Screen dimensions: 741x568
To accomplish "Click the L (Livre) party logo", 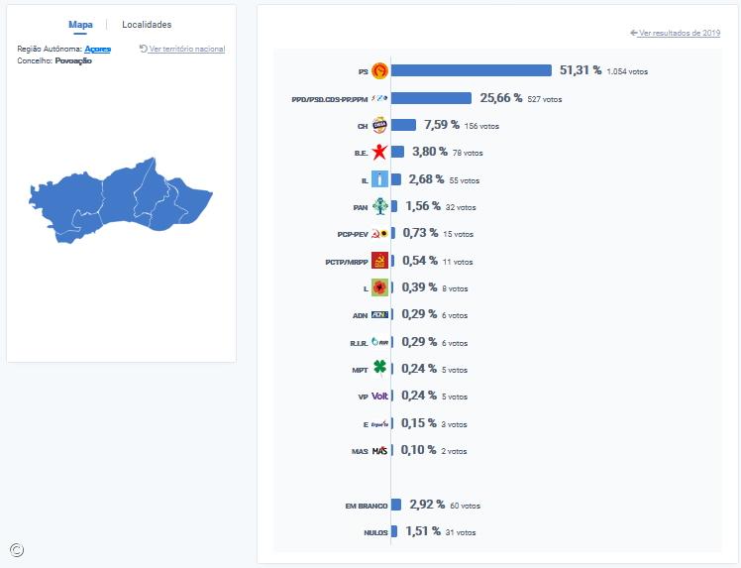I will [378, 287].
